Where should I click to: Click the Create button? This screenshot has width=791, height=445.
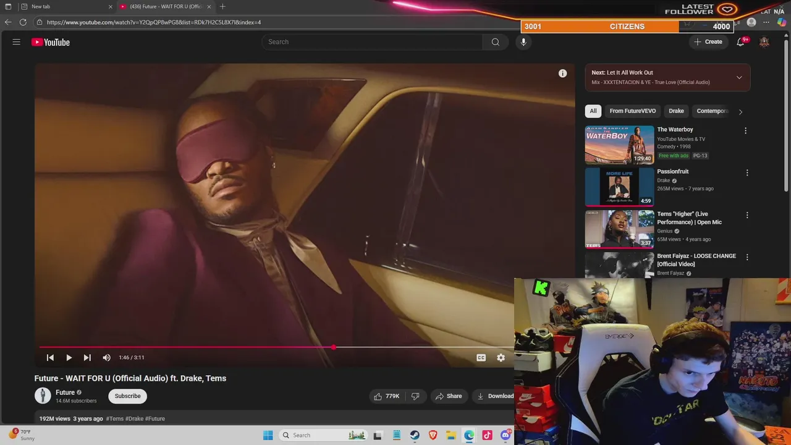point(708,42)
